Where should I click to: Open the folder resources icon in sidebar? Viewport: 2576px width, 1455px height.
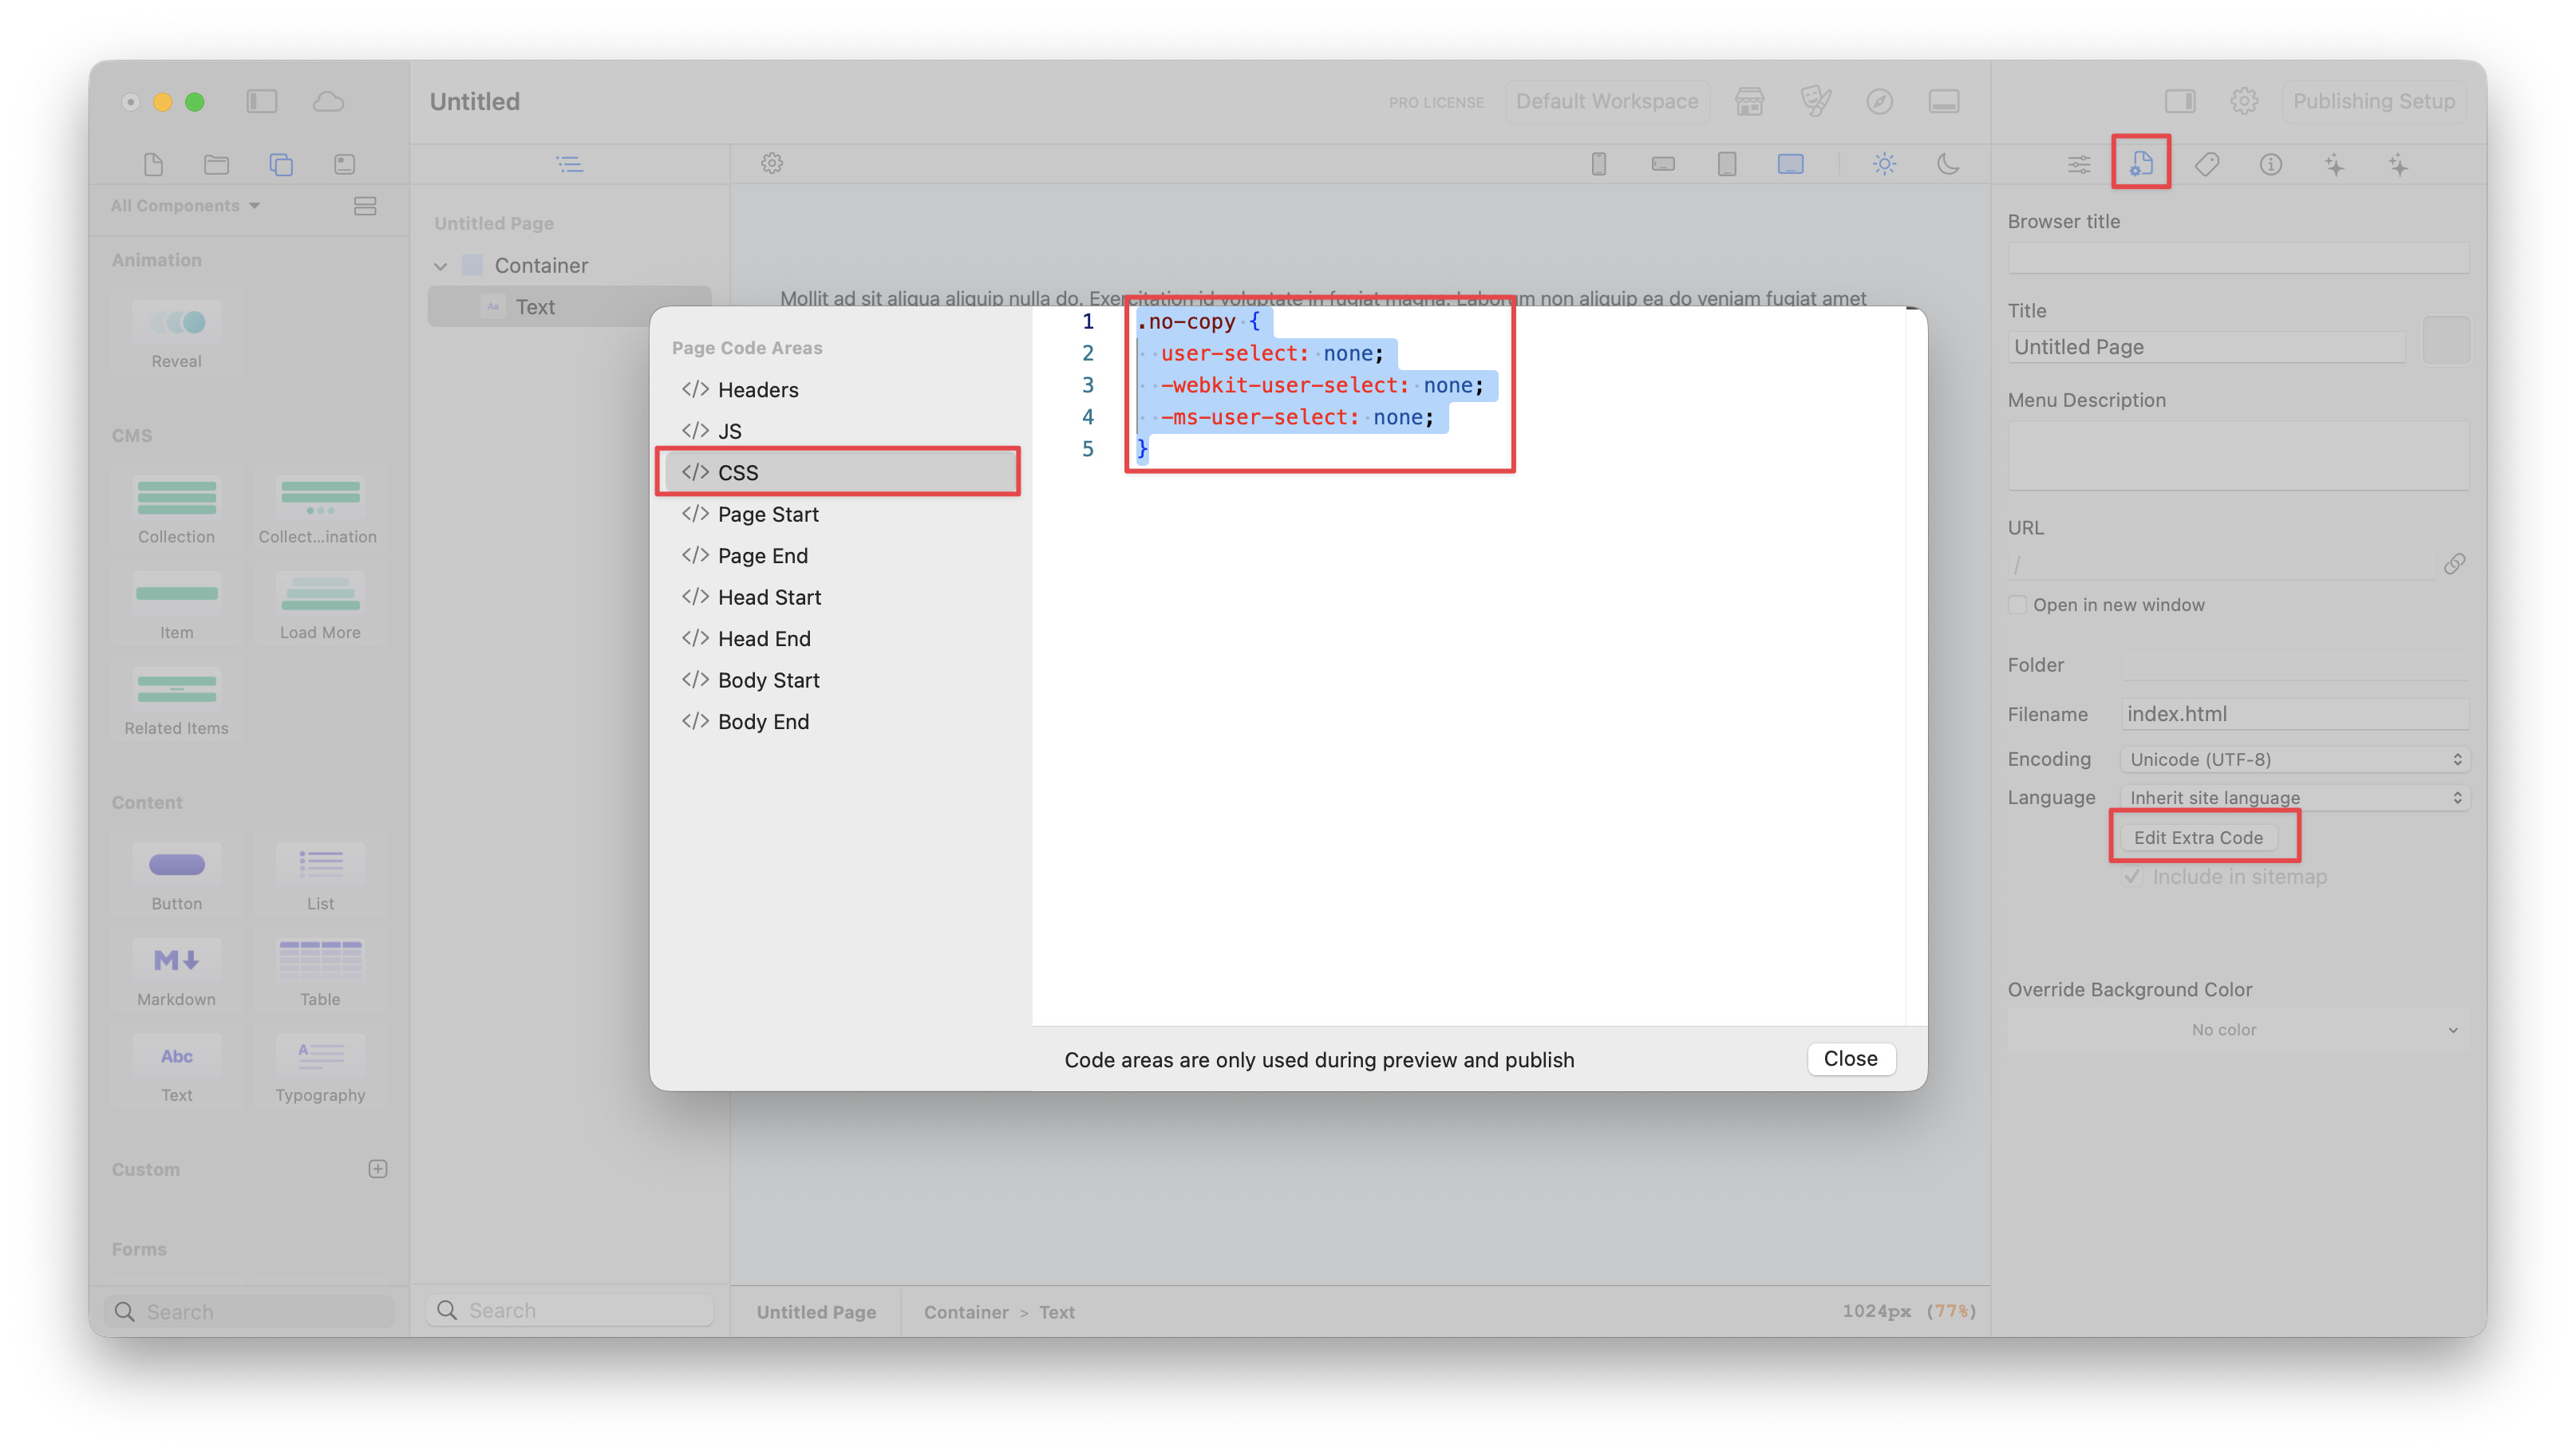pyautogui.click(x=217, y=164)
